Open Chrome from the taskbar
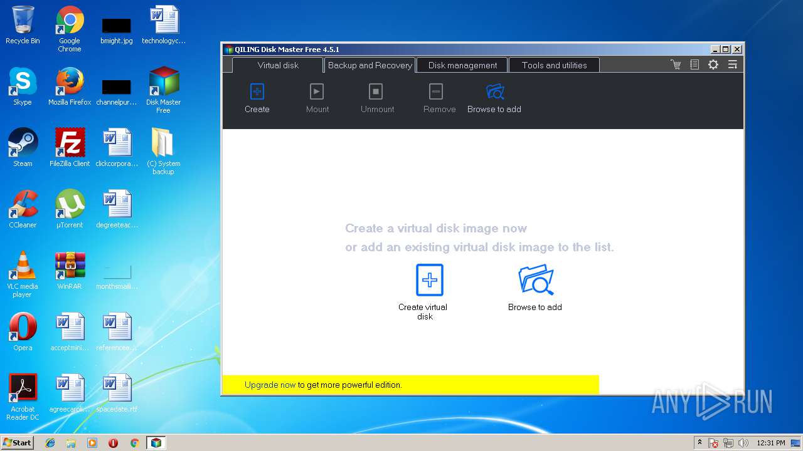803x451 pixels. coord(134,443)
